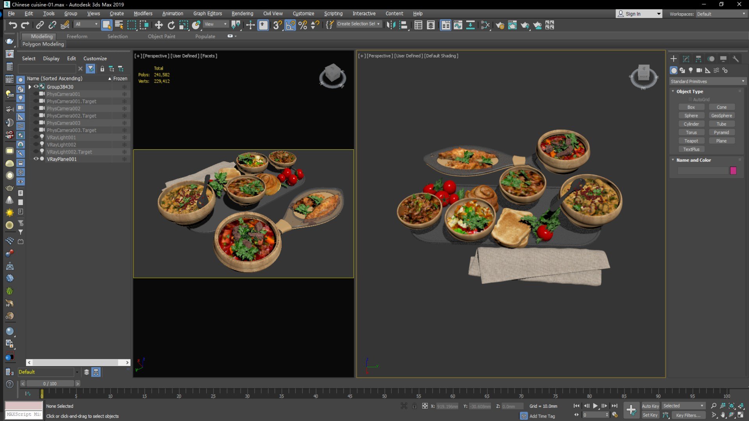Toggle the selection lock icon in status bar

click(414, 406)
